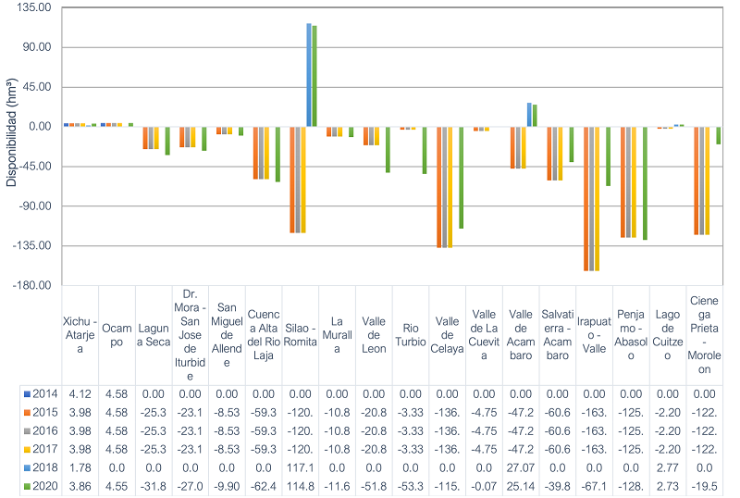740x498 pixels.
Task: Select the 27.07 data table cell
Action: point(521,465)
